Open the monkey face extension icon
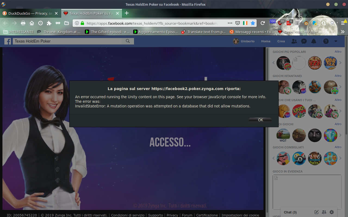The width and height of the screenshot is (348, 217). (x=306, y=23)
